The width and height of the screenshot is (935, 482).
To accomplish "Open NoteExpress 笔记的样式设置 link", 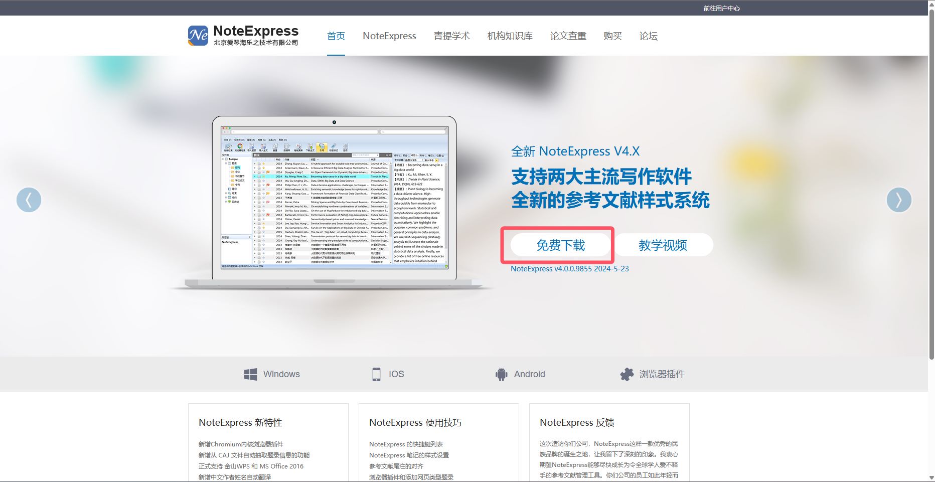I will tap(409, 455).
